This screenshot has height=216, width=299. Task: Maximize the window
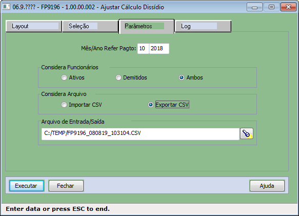pos(271,7)
